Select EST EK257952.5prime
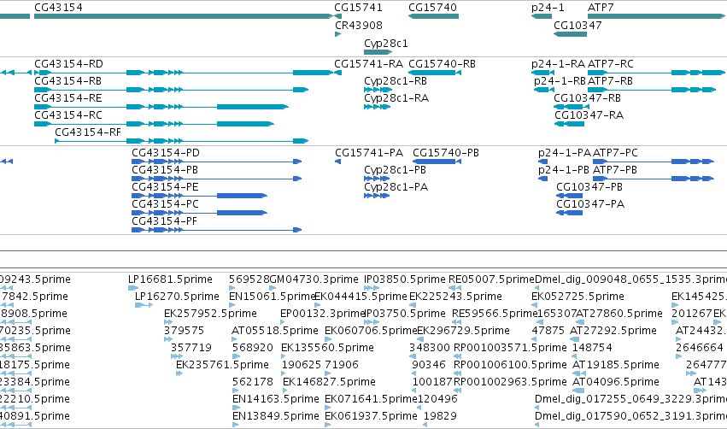The image size is (727, 429). click(x=210, y=314)
